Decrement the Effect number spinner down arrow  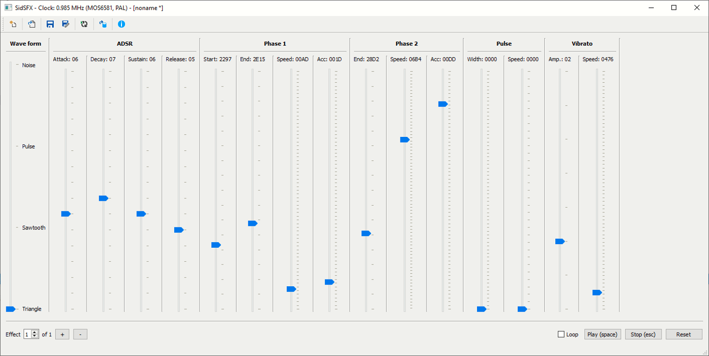(35, 336)
